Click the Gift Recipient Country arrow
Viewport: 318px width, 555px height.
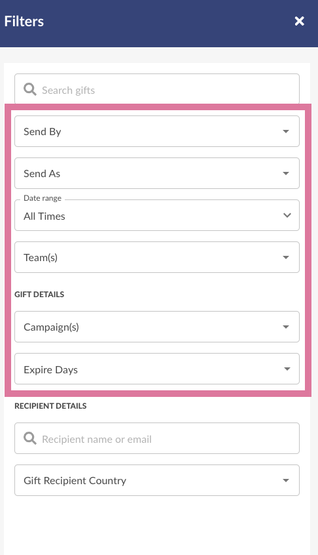click(286, 480)
